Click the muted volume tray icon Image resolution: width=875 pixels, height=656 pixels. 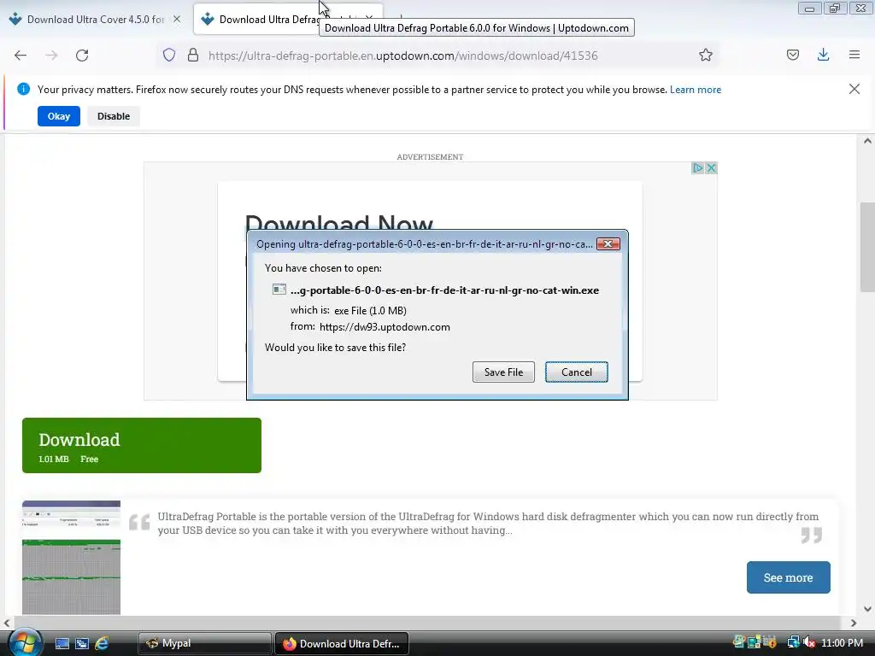[810, 642]
